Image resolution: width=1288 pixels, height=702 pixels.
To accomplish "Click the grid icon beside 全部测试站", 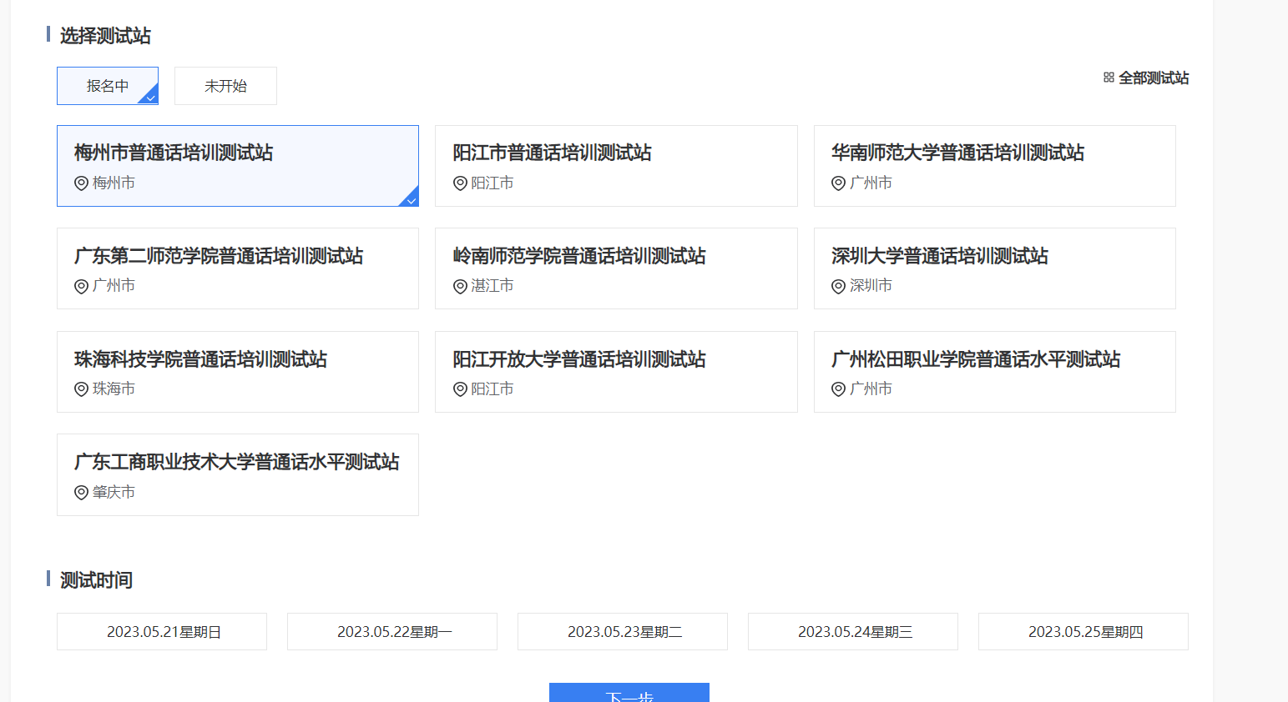I will pyautogui.click(x=1109, y=78).
